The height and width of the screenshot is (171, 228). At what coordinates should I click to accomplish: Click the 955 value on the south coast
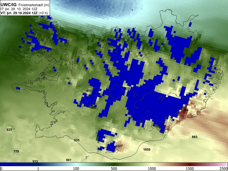click(x=77, y=140)
